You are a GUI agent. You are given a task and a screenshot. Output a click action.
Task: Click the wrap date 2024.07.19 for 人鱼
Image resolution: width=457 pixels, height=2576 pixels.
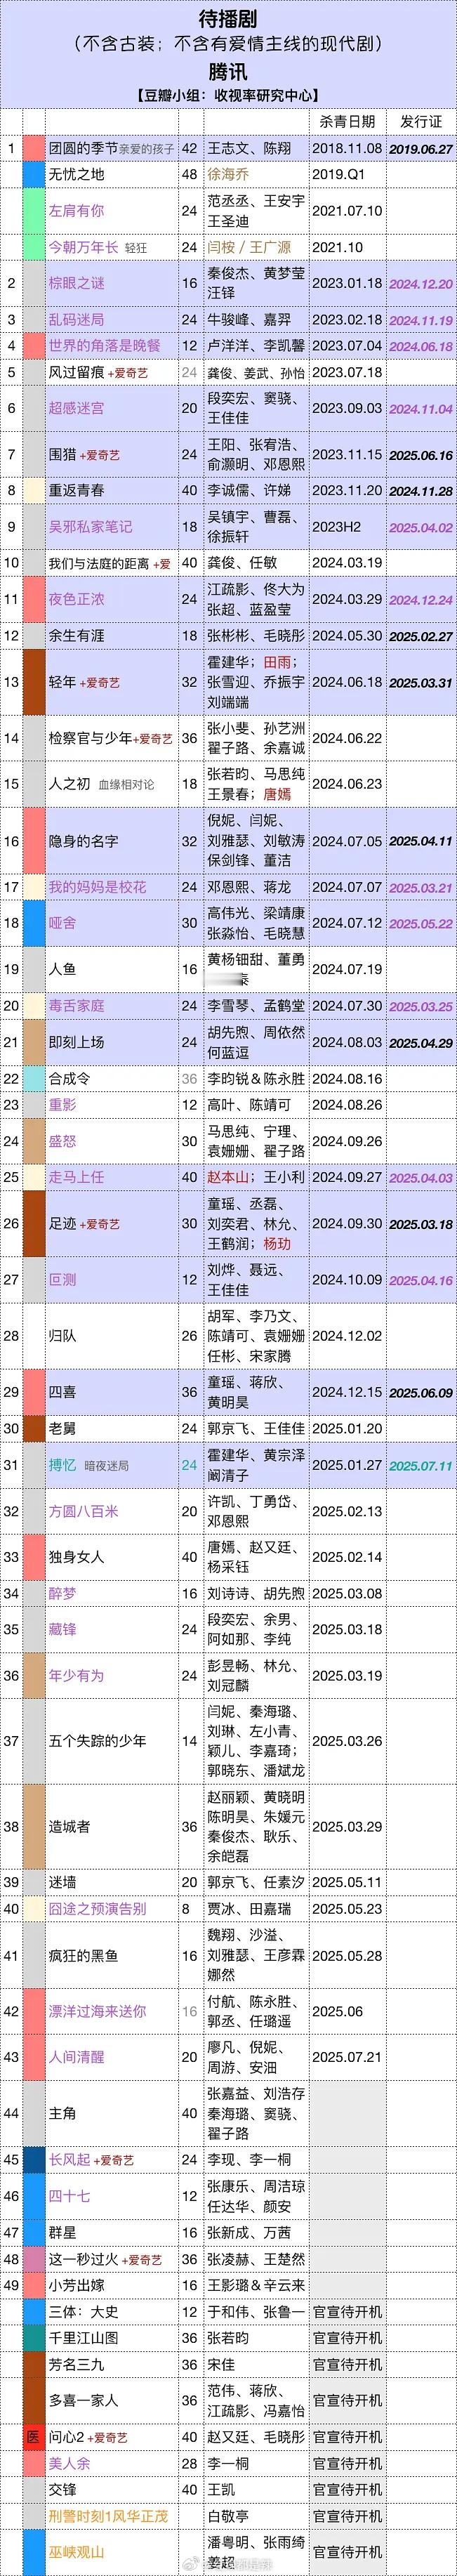[347, 969]
